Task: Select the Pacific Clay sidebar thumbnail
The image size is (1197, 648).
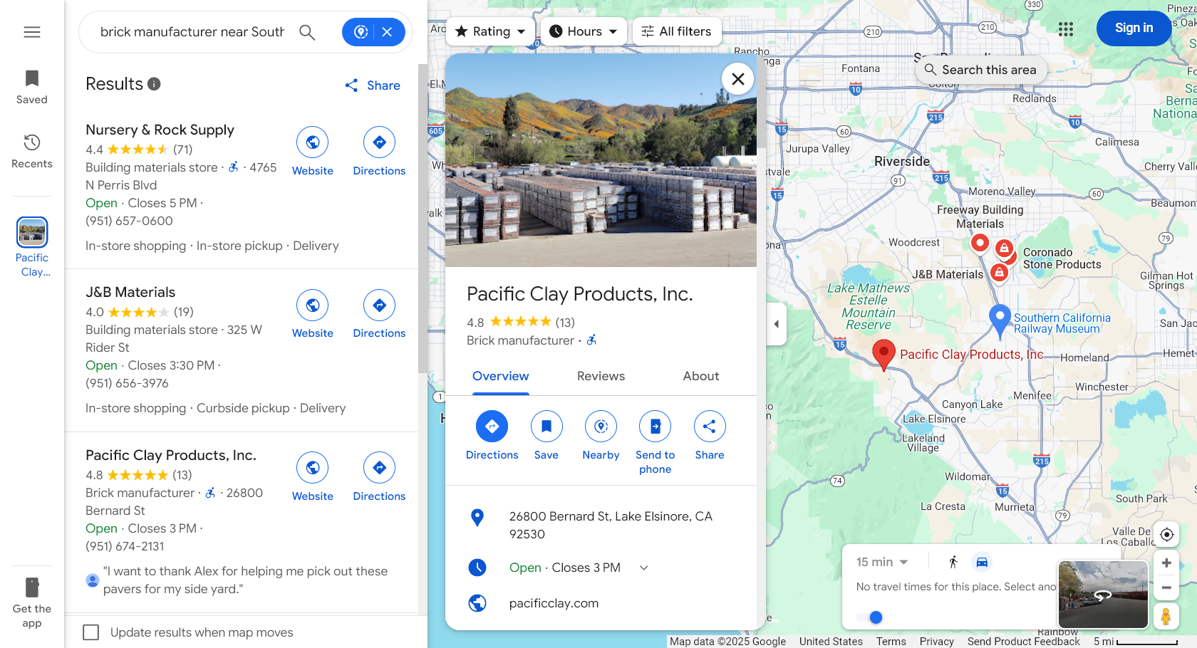Action: coord(32,247)
